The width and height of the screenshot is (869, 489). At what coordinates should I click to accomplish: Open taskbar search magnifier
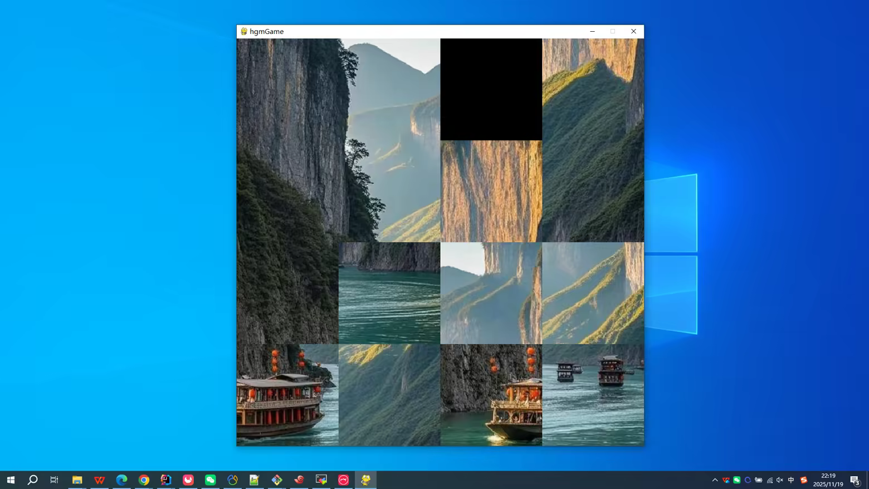pos(32,480)
